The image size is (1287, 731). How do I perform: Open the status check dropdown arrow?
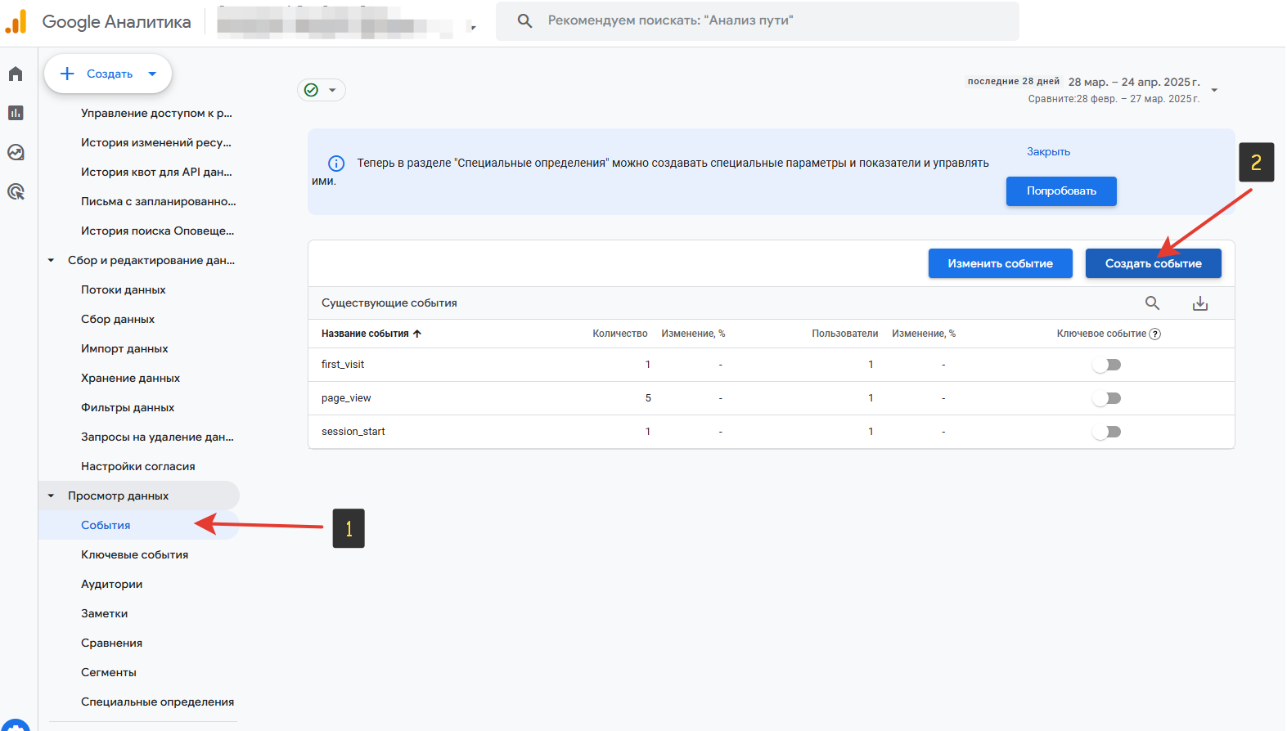(332, 90)
